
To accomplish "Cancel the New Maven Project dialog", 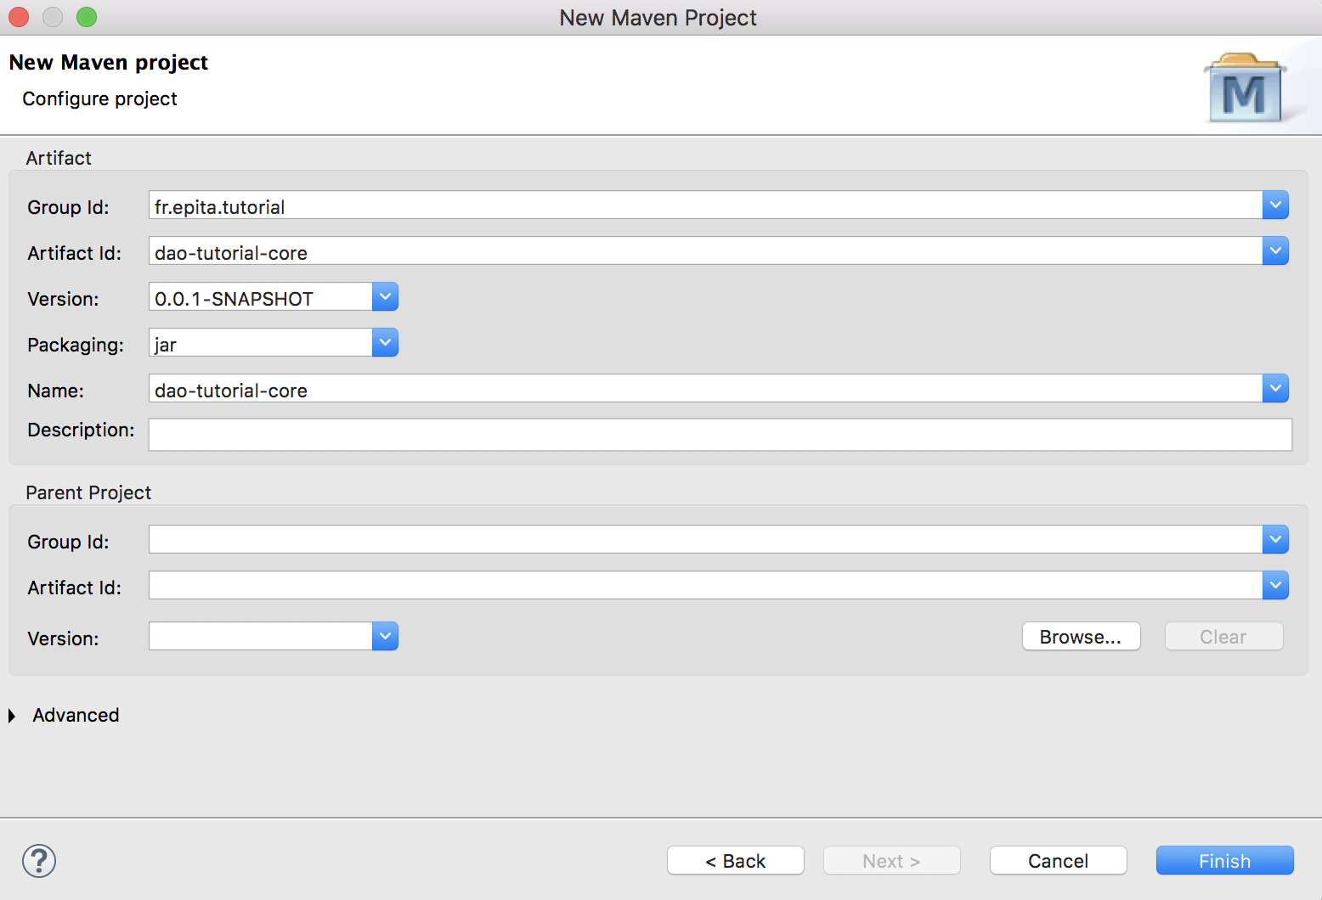I will [1059, 861].
